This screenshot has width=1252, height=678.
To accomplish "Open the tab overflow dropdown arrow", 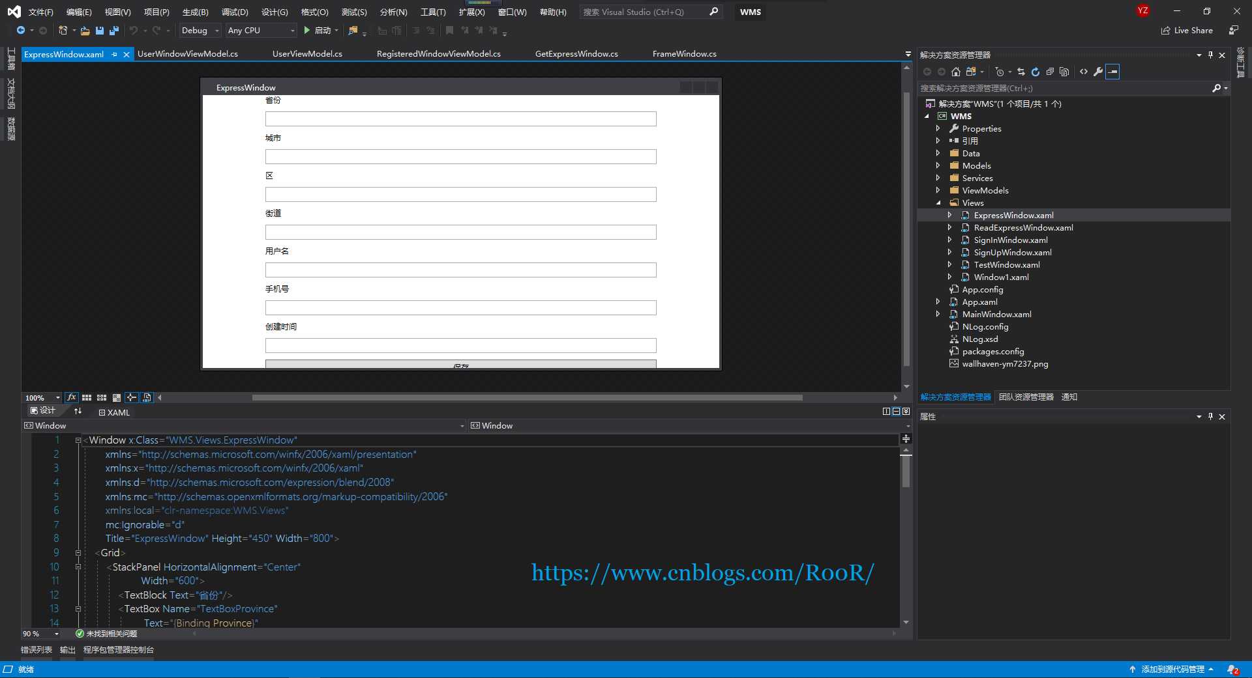I will 908,54.
